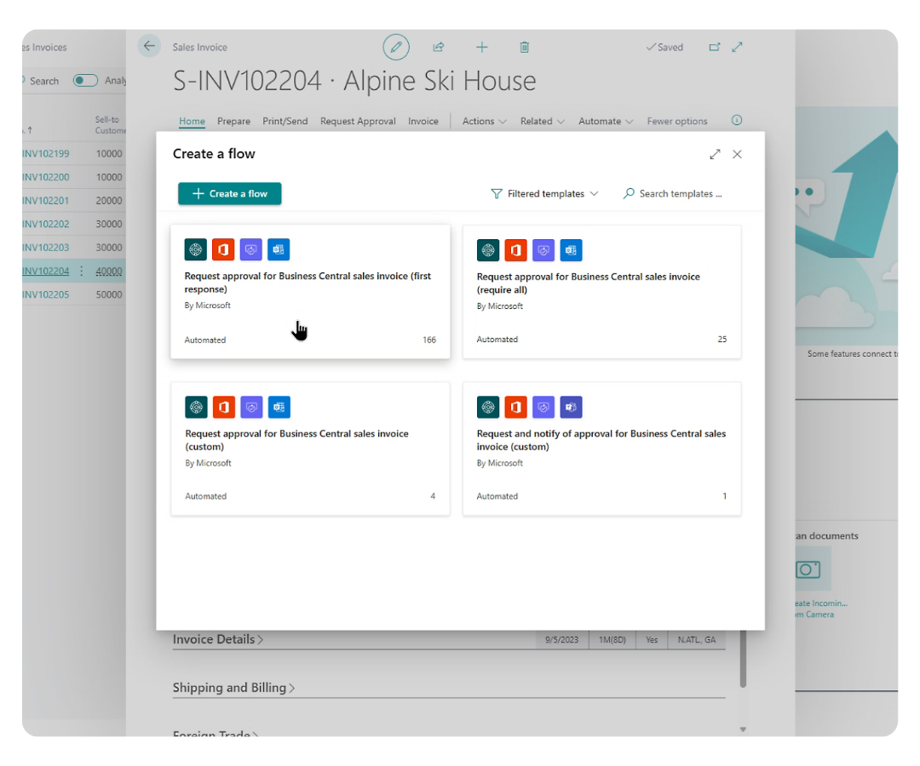The width and height of the screenshot is (920, 766).
Task: Expand the Invoice Details section
Action: (218, 639)
